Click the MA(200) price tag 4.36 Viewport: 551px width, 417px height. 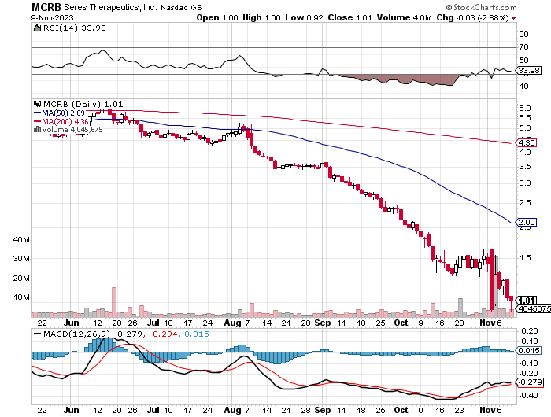coord(526,142)
